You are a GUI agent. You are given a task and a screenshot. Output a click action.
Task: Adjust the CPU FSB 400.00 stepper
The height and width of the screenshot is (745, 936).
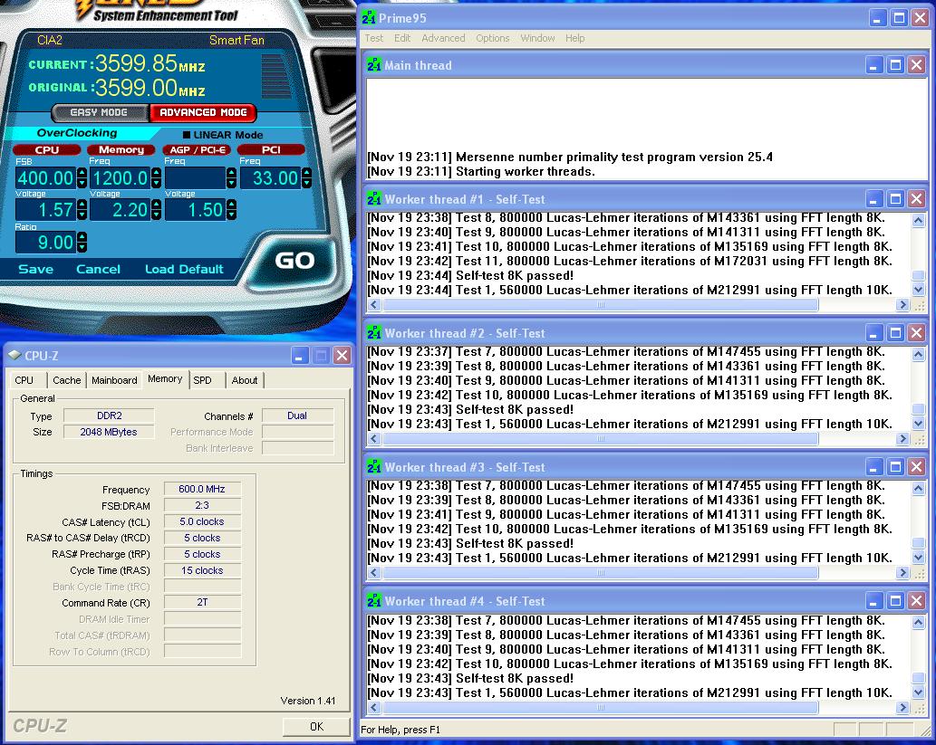(x=82, y=177)
